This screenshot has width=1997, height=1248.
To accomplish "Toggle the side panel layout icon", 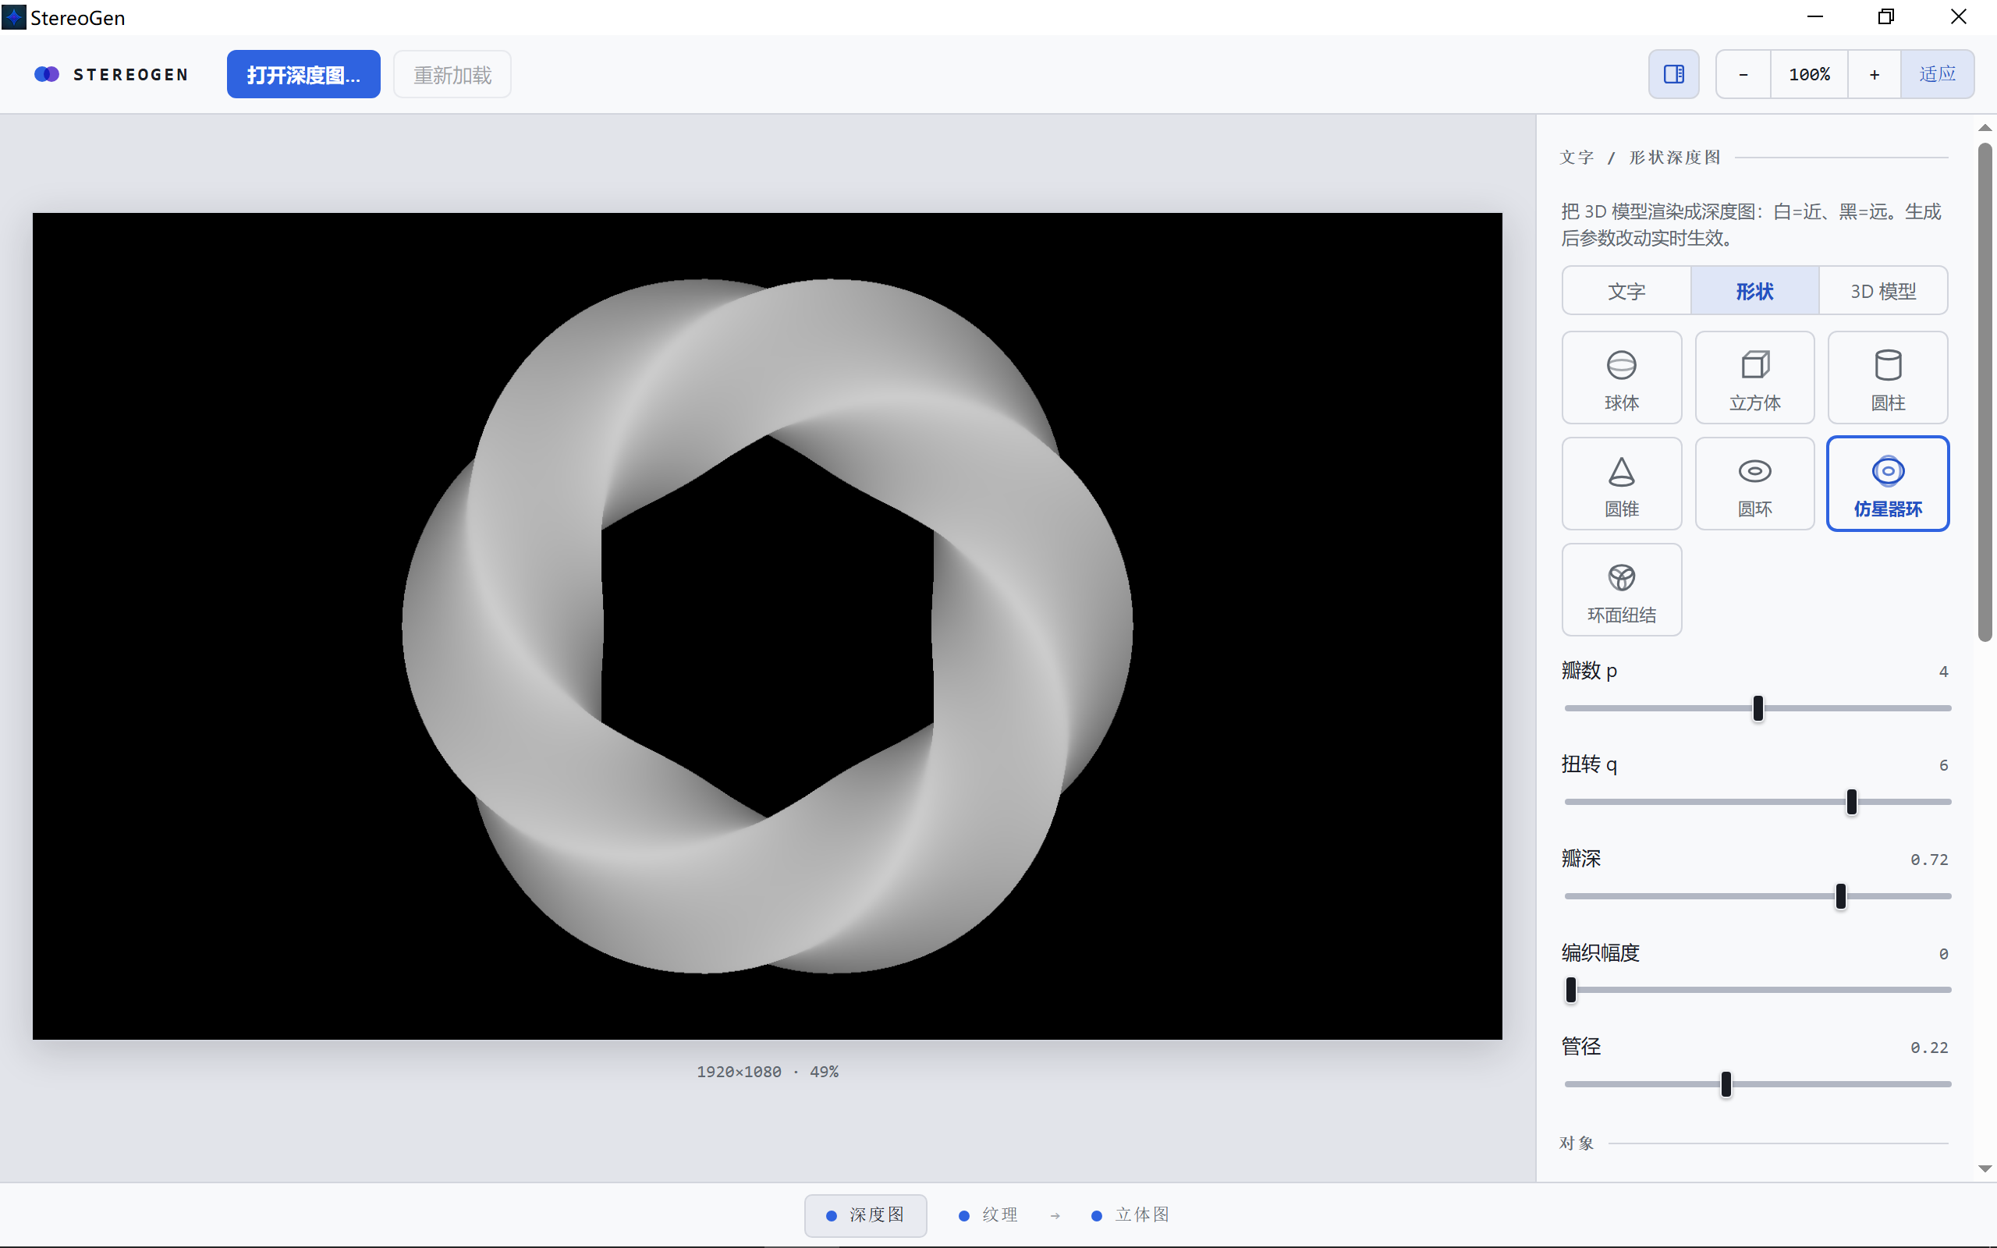I will click(x=1673, y=74).
